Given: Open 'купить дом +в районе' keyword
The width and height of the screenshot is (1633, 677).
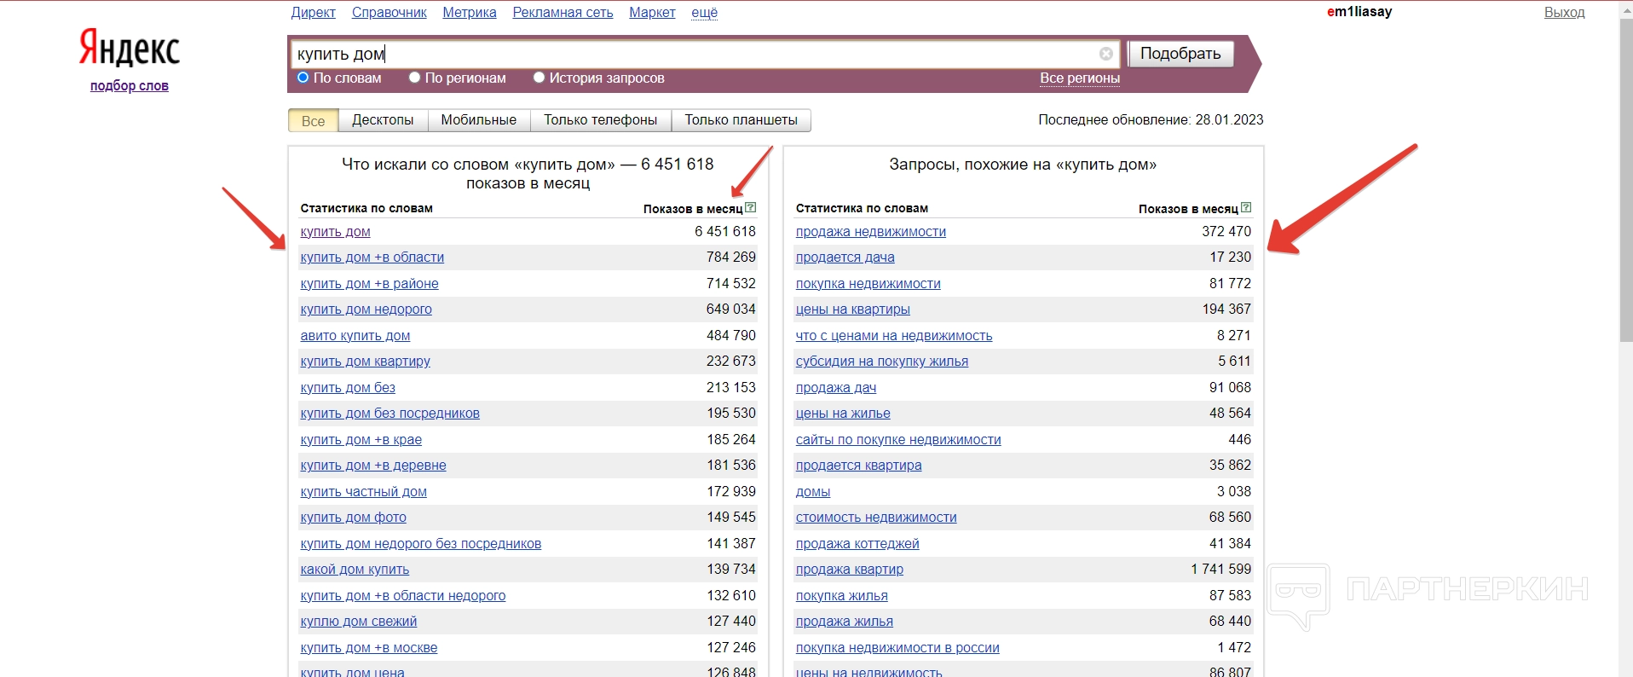Looking at the screenshot, I should coord(369,284).
